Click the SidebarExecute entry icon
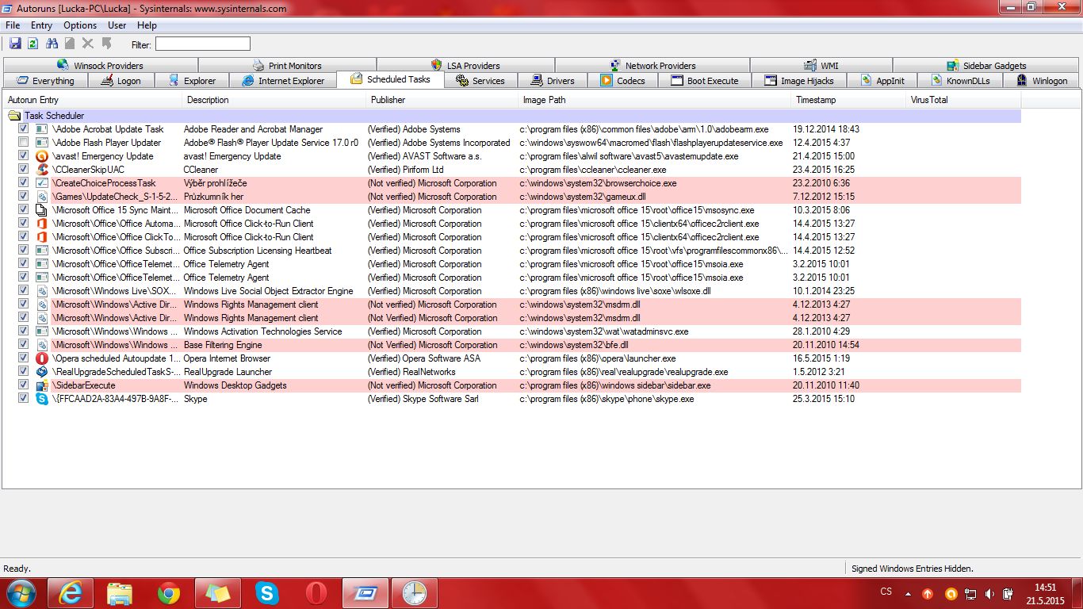This screenshot has height=609, width=1083. click(42, 385)
